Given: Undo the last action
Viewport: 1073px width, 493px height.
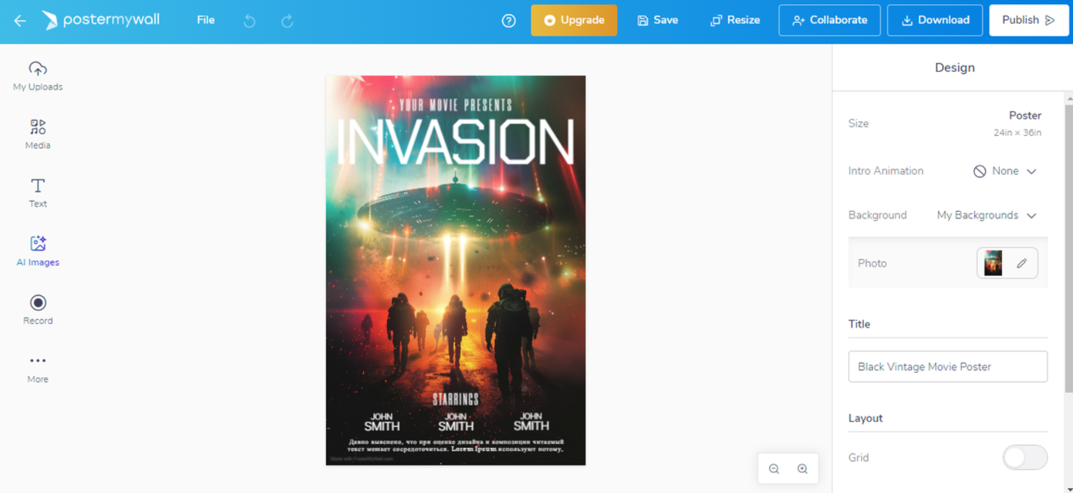Looking at the screenshot, I should coord(249,21).
